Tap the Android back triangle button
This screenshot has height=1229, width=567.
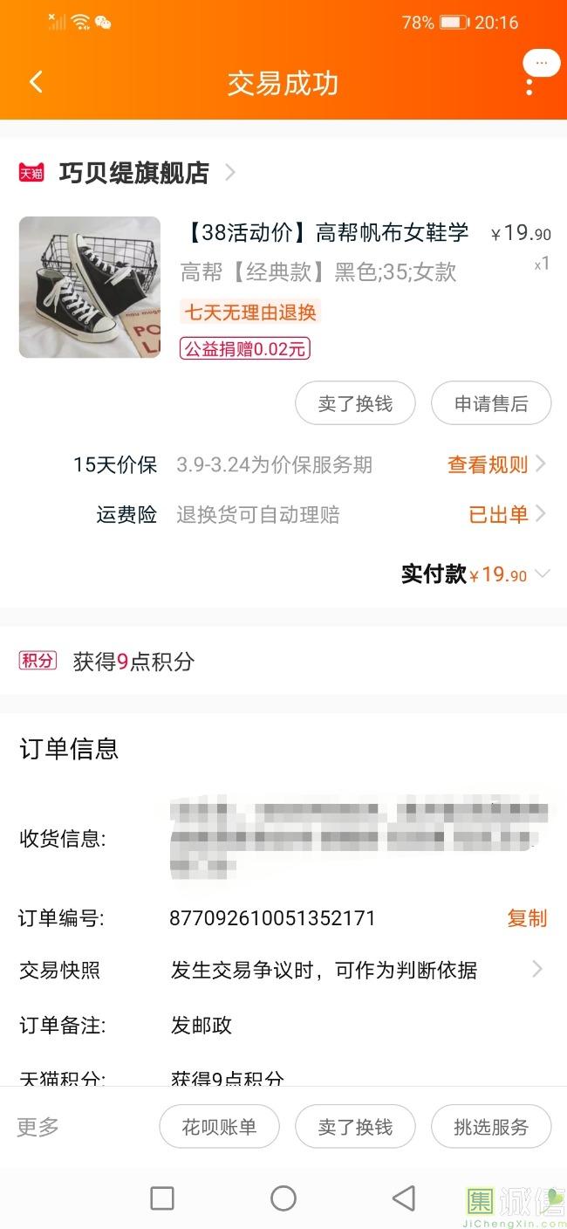coord(403,1198)
